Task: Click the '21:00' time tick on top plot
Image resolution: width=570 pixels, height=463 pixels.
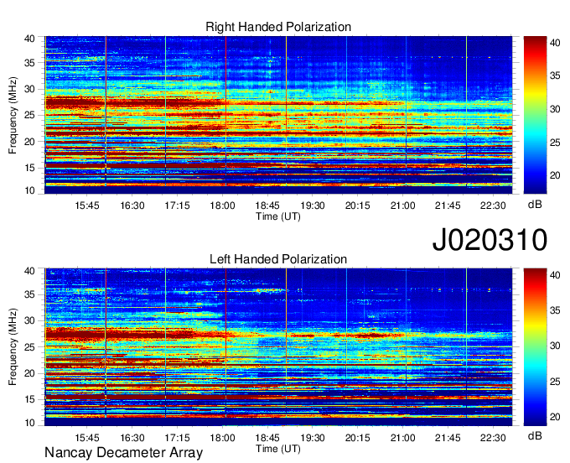Action: 403,205
